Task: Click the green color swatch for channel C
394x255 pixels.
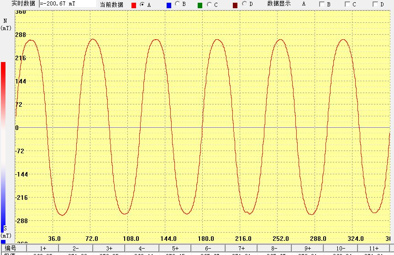Action: (x=200, y=5)
